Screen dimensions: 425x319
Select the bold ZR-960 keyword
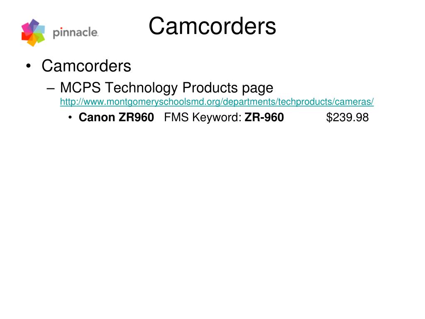tap(264, 118)
